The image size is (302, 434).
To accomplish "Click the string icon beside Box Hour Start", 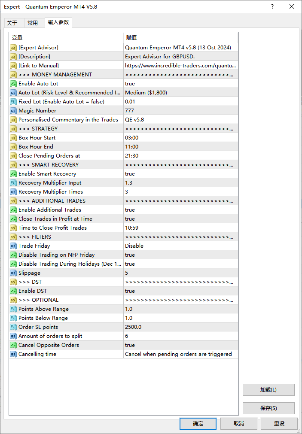I will tap(13, 138).
